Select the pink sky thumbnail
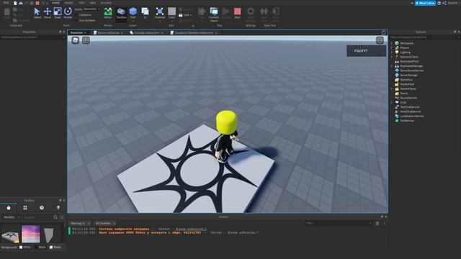Viewport: 461px width, 259px height. tap(31, 234)
